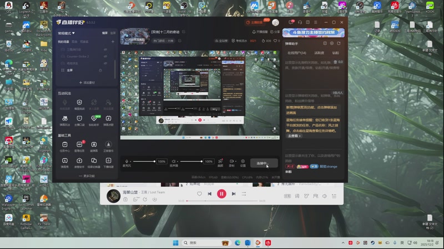Open the record options dropdown arrow
This screenshot has width=444, height=249.
(x=235, y=162)
